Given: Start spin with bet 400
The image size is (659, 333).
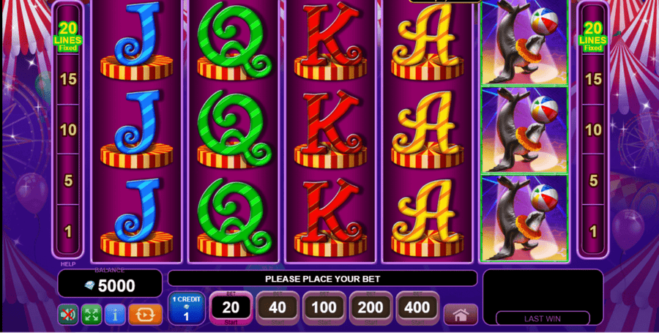Looking at the screenshot, I should click(x=417, y=309).
